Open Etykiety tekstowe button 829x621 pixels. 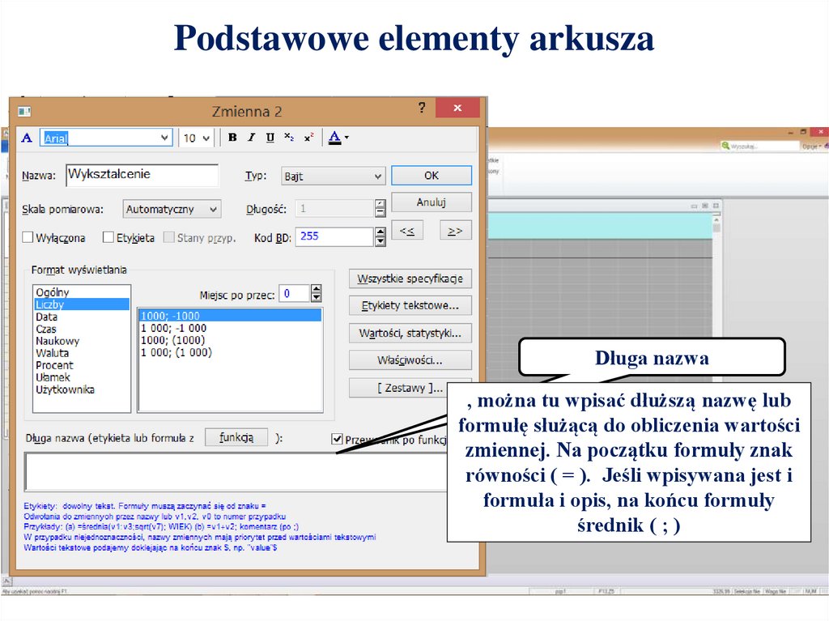point(410,306)
